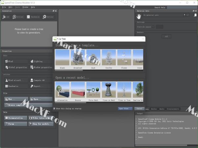Switch to the Meshes tab
Screen dimensions: 198x148
point(154,109)
